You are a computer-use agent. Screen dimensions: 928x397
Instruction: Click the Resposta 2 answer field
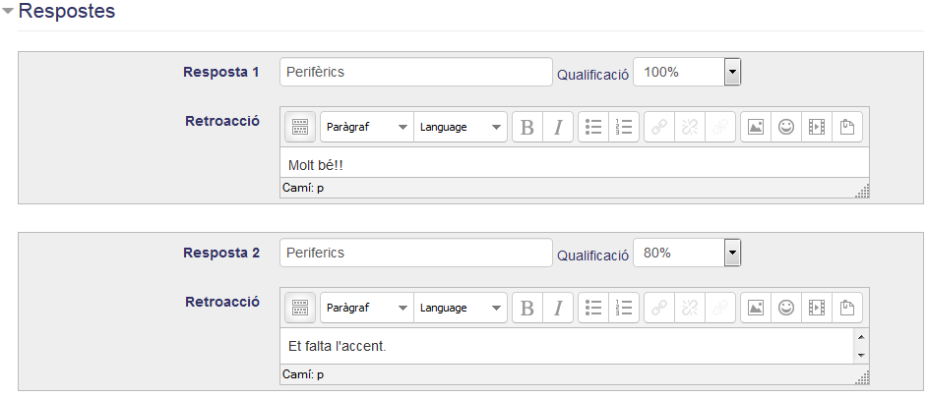pyautogui.click(x=416, y=253)
